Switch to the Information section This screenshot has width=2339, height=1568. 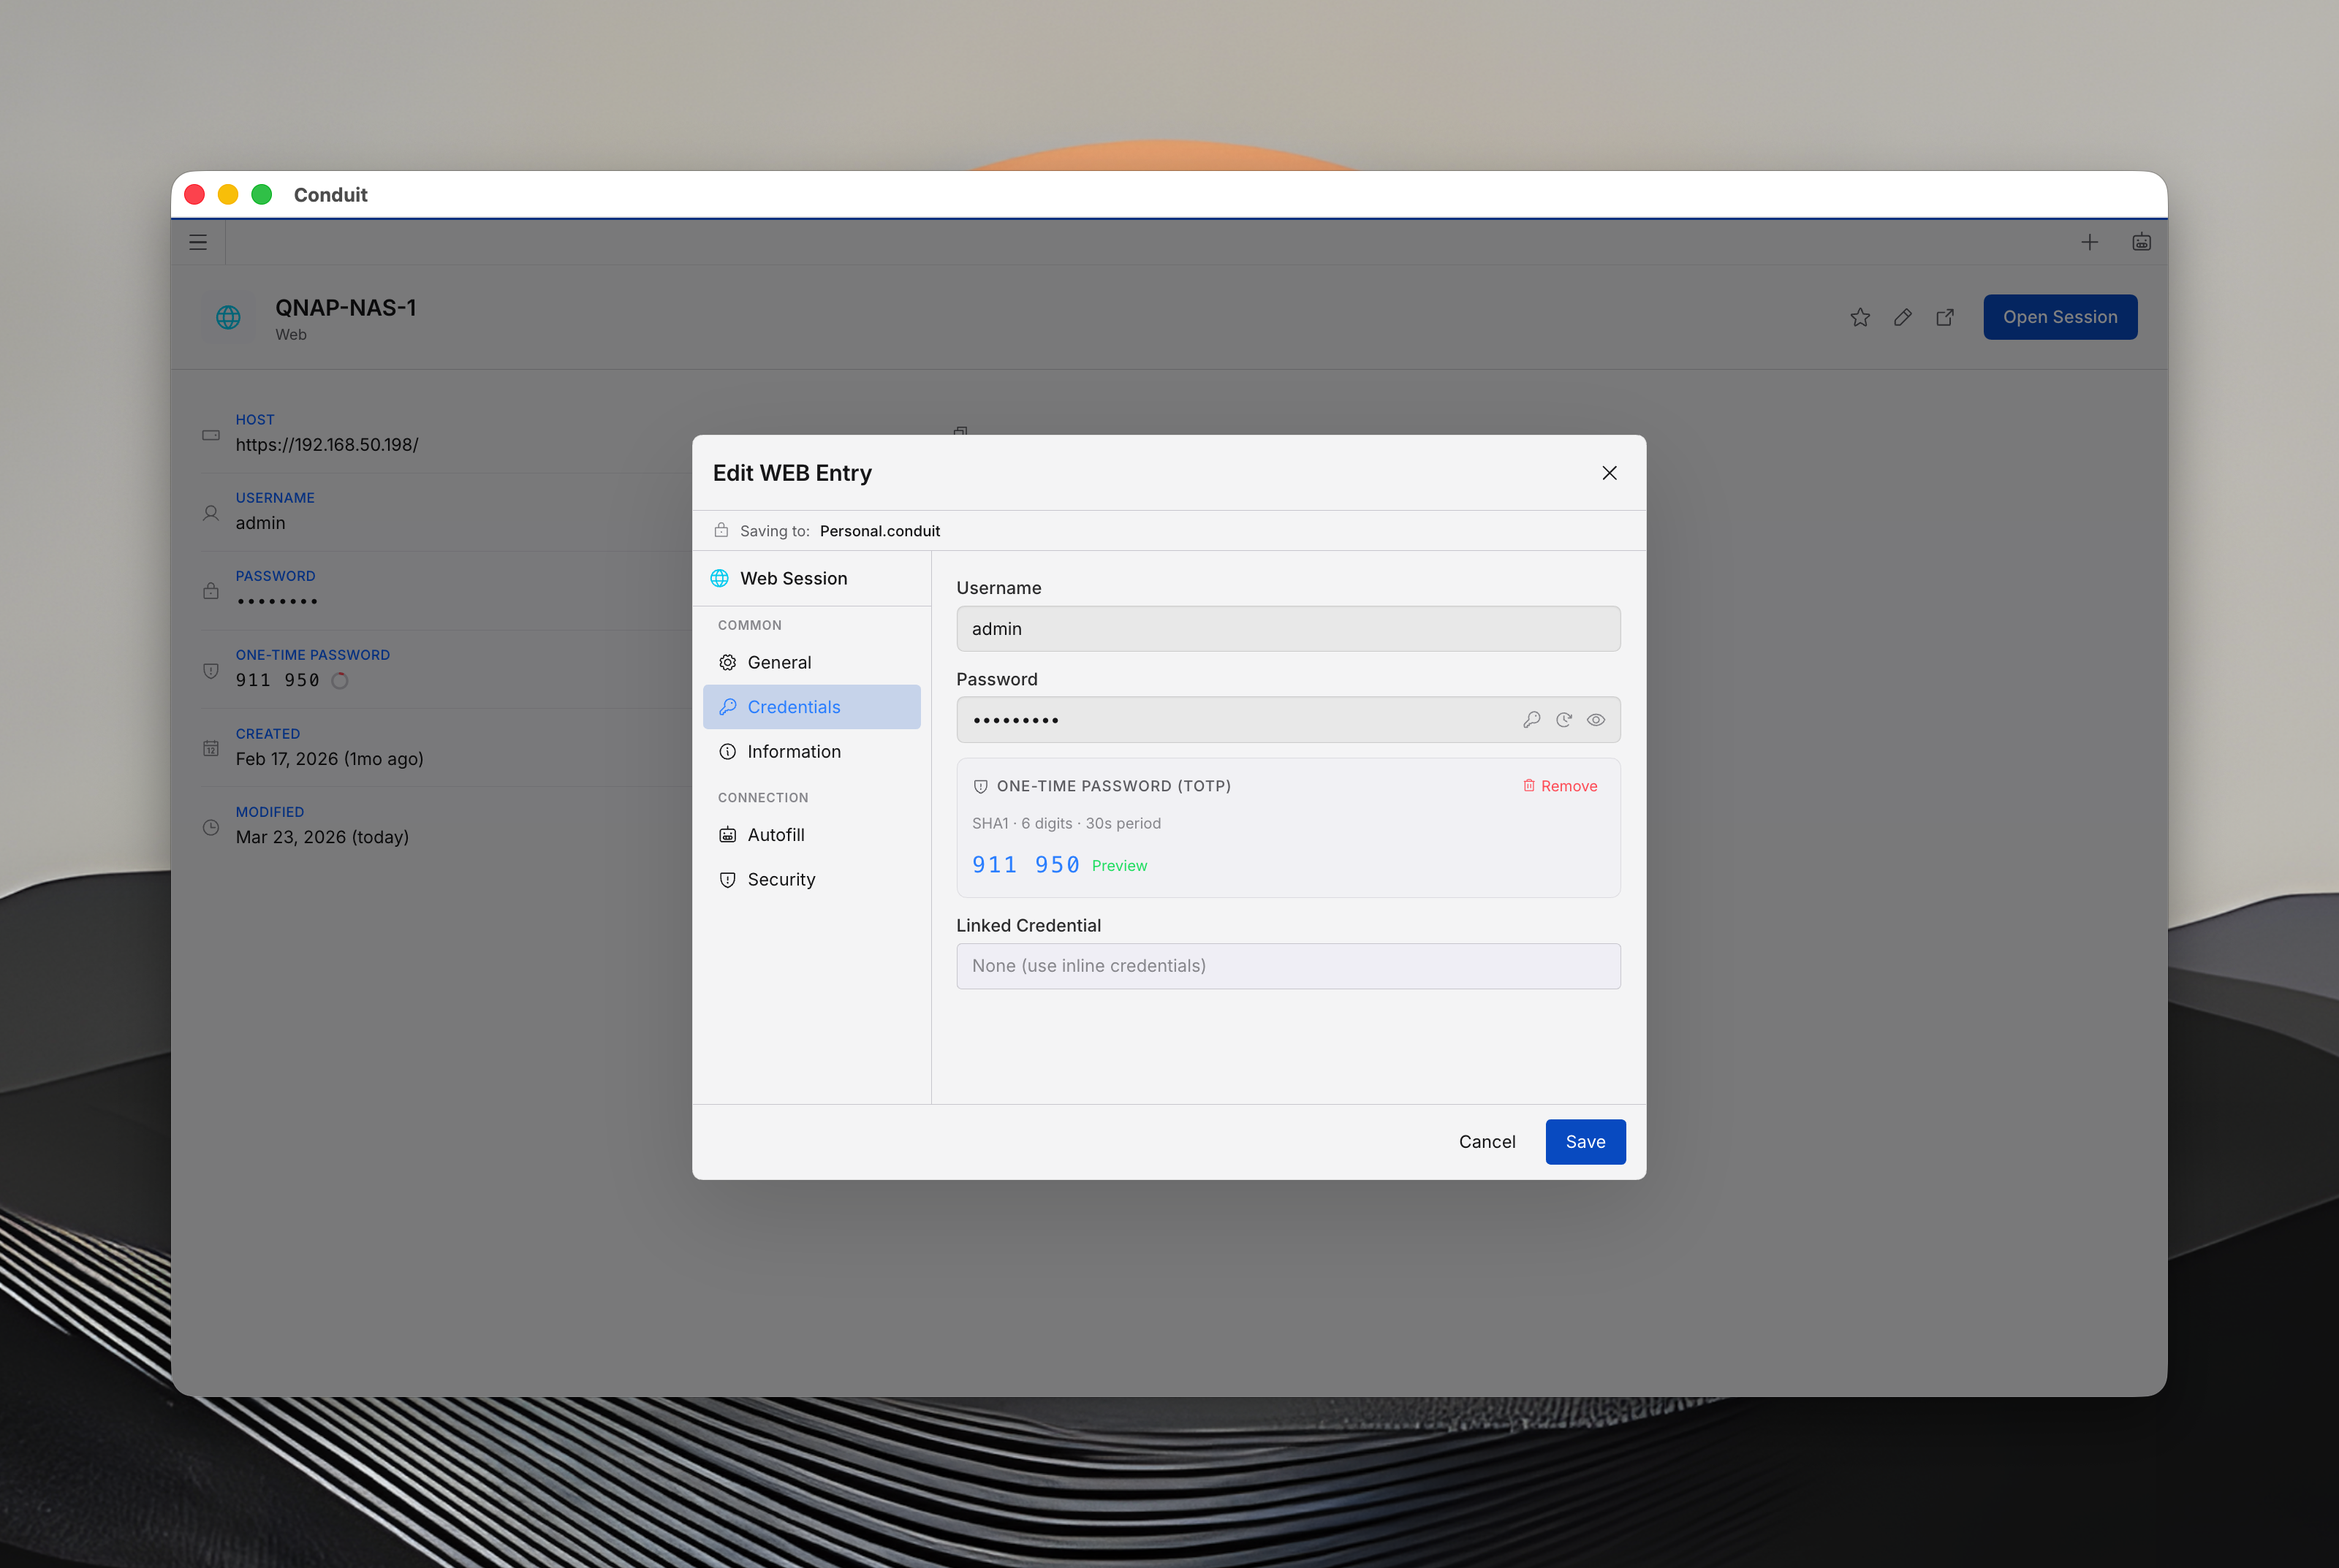click(811, 751)
